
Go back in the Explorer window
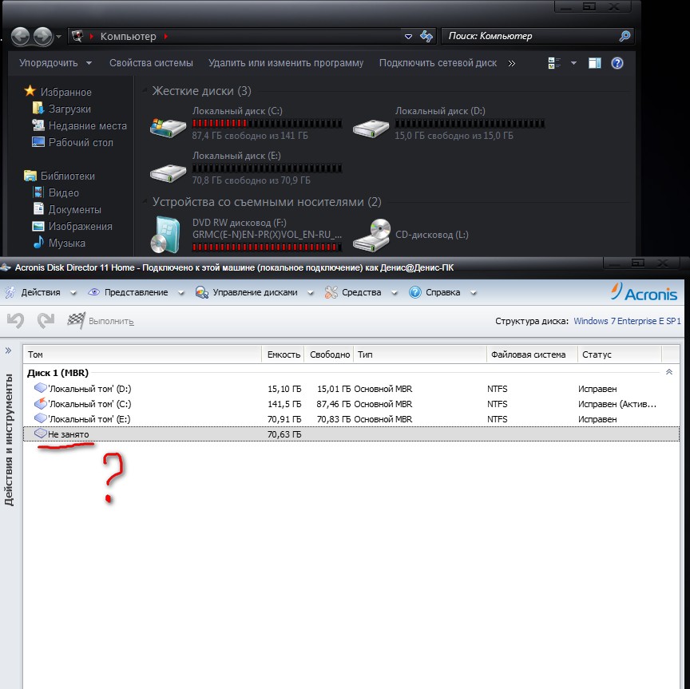pyautogui.click(x=20, y=36)
